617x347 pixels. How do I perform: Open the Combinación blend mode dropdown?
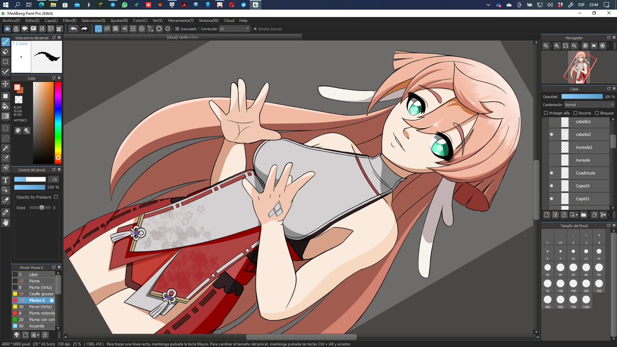pyautogui.click(x=589, y=104)
